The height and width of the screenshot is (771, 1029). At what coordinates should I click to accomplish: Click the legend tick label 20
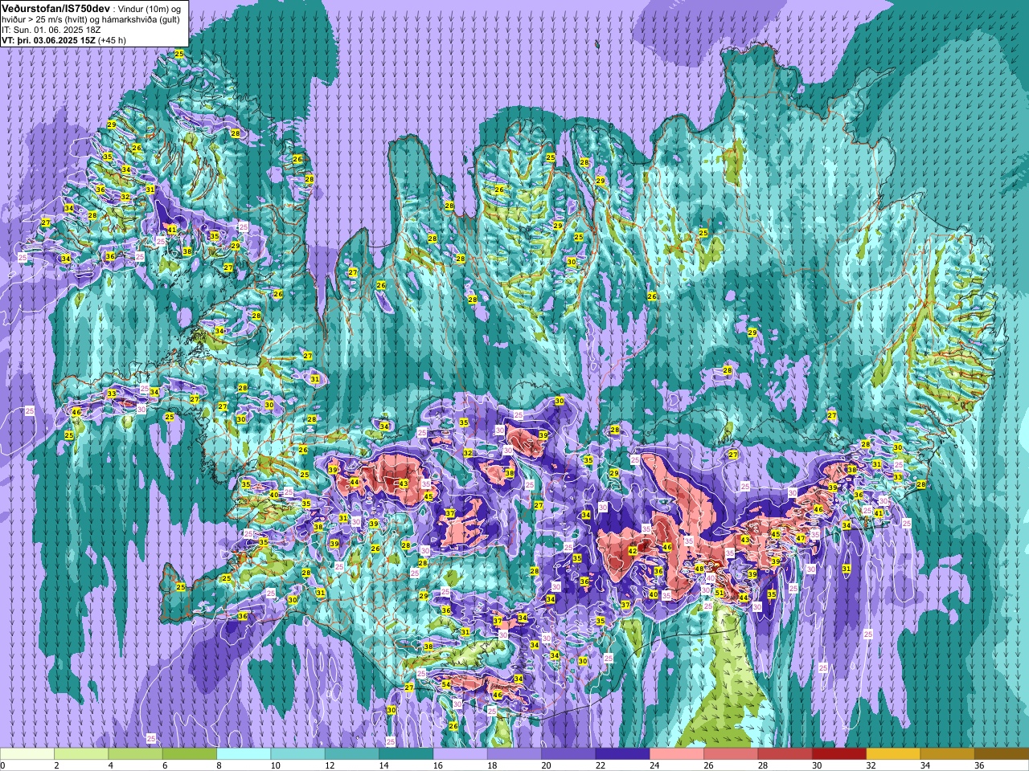coord(545,765)
